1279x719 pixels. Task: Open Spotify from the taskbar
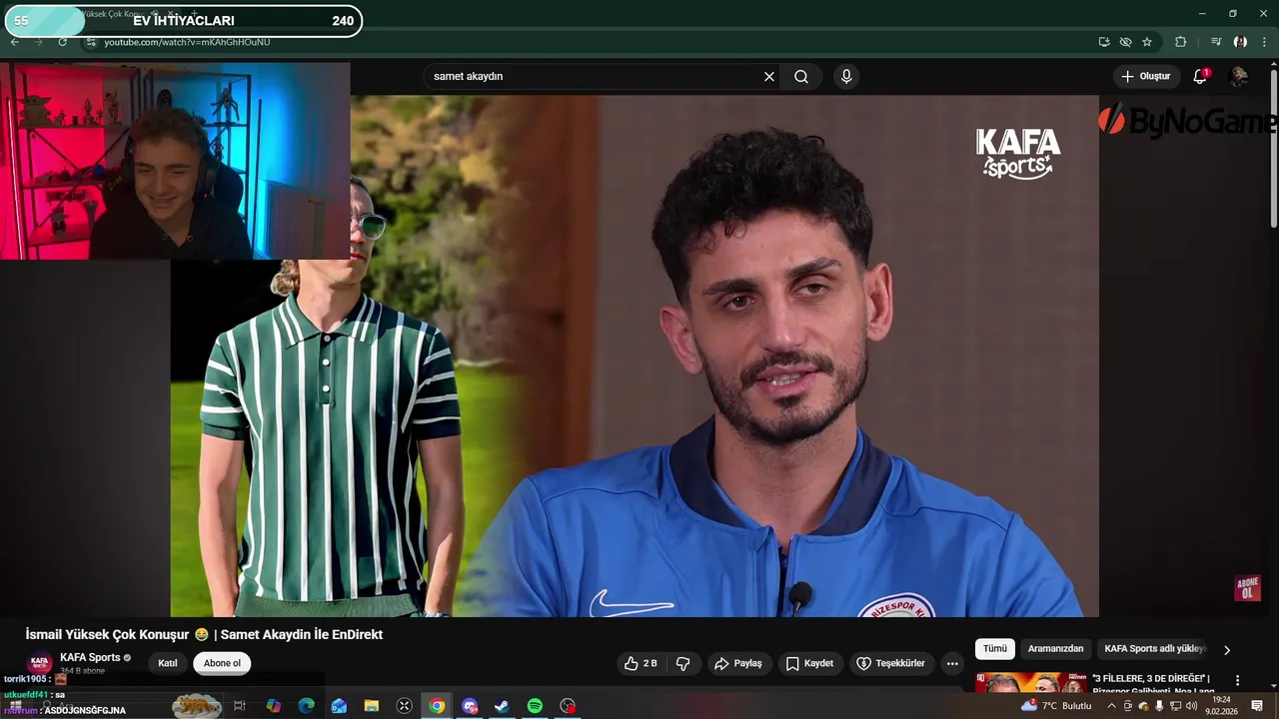pos(535,706)
